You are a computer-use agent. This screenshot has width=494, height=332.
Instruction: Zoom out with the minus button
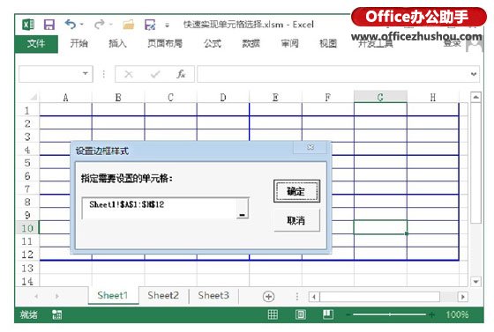[x=348, y=314]
